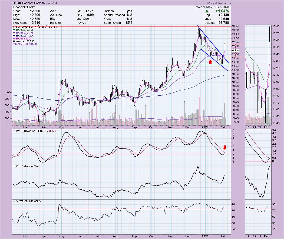Click the EMA(5) 12.26 legend entry
The image size is (284, 239).
tap(23, 38)
